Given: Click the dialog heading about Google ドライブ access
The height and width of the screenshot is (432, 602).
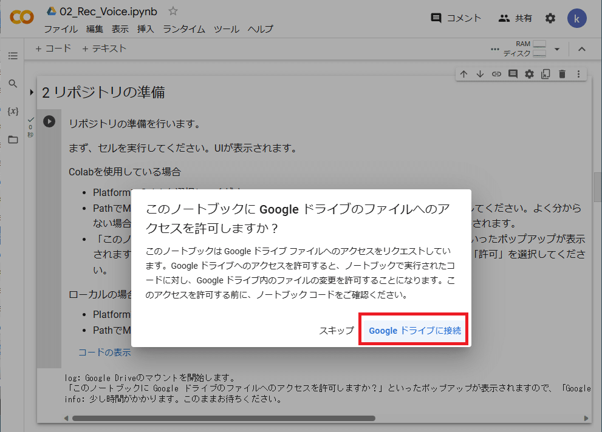Looking at the screenshot, I should point(298,218).
